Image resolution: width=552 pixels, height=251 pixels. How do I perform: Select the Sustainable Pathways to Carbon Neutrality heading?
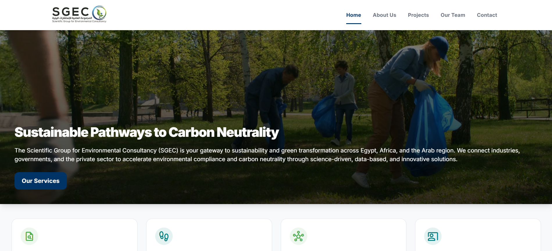coord(147,132)
